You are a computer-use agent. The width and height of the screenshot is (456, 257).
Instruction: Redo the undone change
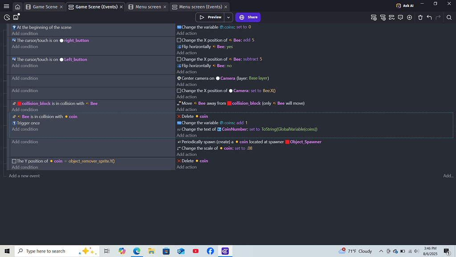[438, 17]
